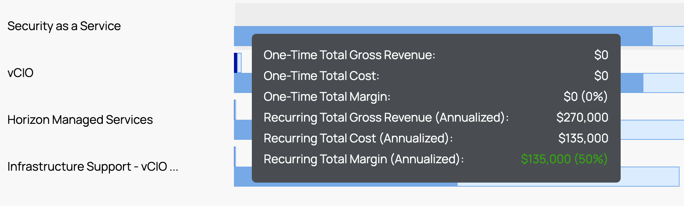
Task: Click the $135,000 recurring total cost value
Action: click(x=583, y=138)
